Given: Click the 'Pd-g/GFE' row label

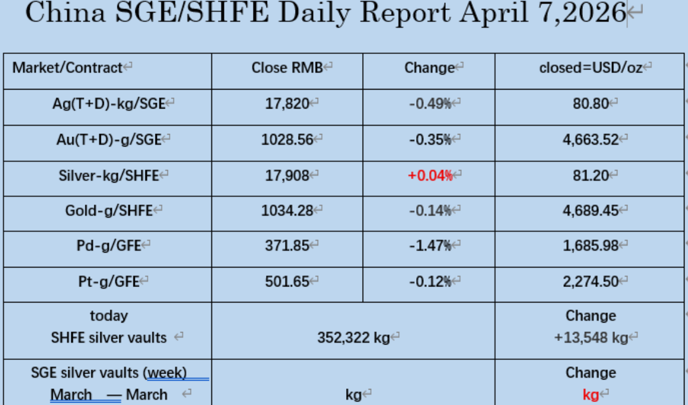Looking at the screenshot, I should click(109, 245).
